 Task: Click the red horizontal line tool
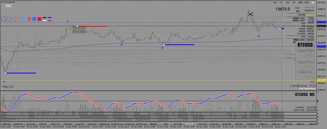(x=50, y=20)
